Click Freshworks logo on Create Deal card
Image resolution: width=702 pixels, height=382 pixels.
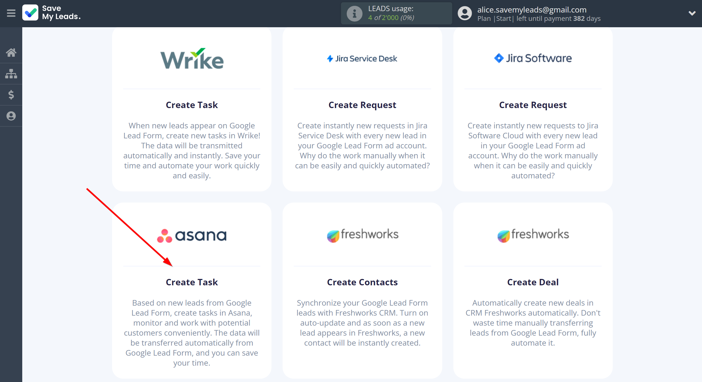[x=533, y=235]
